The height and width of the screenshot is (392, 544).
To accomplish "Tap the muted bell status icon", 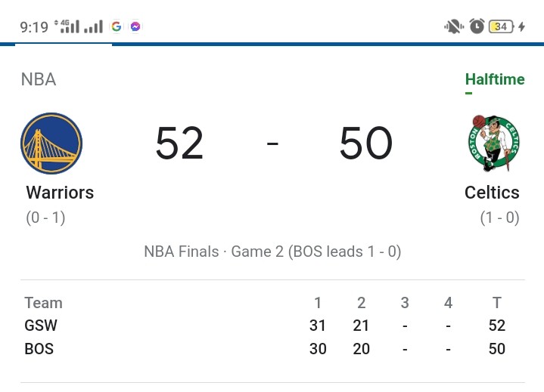I will click(x=453, y=26).
